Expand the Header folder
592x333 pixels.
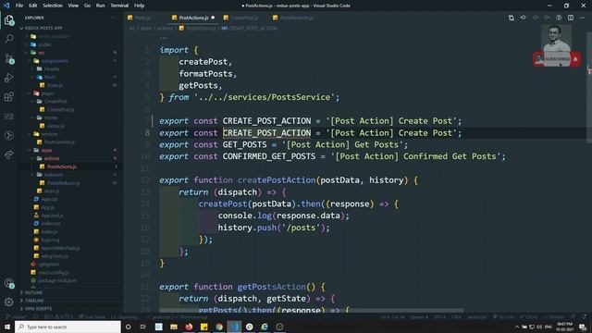pos(52,69)
